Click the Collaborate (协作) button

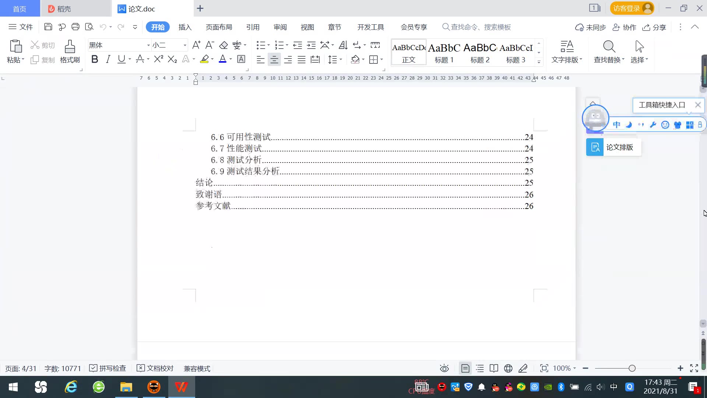pos(625,27)
